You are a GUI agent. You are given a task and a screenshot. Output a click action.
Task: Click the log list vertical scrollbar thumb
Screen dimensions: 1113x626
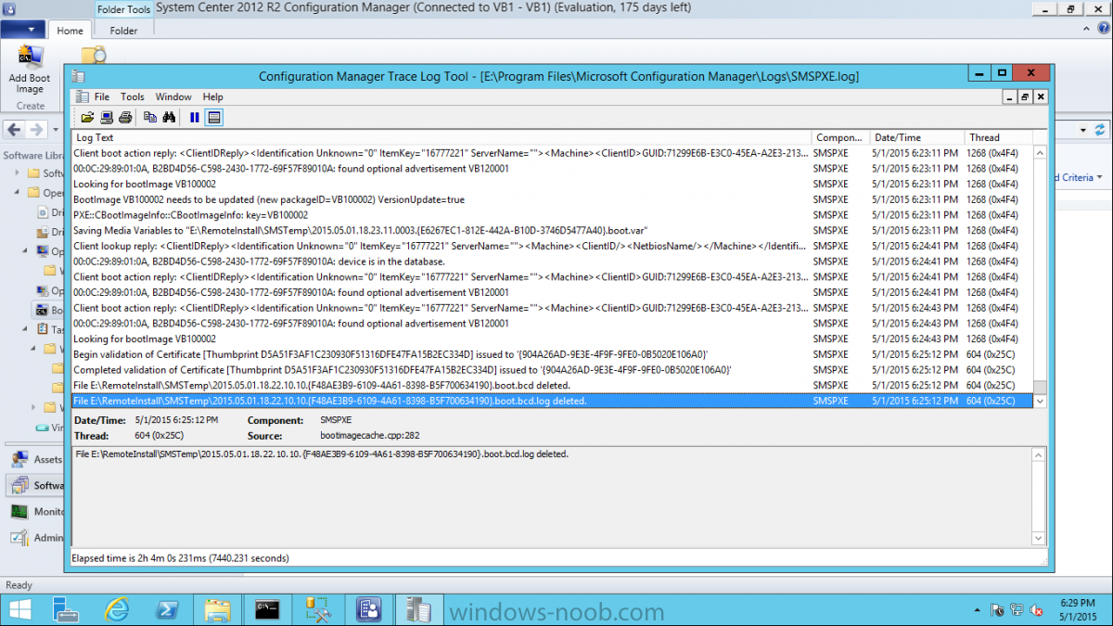1040,387
